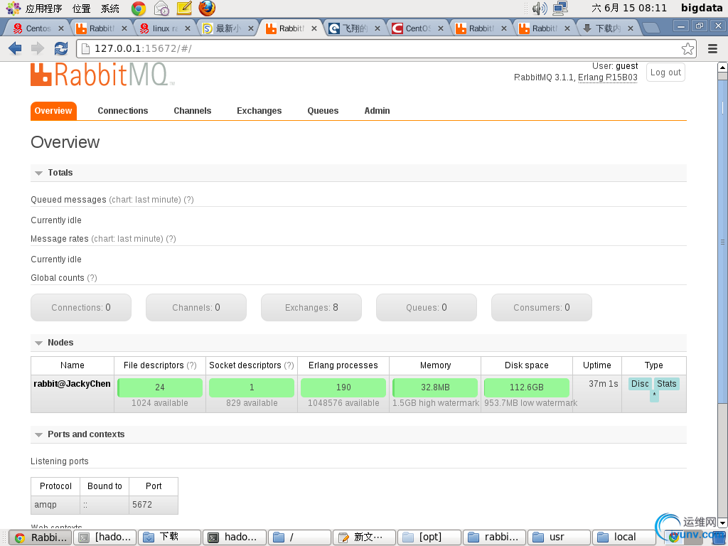Click the rabbit@JackyChen node name
This screenshot has width=728, height=546.
[72, 384]
